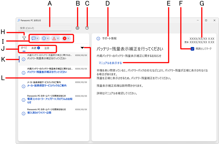The height and width of the screenshot is (144, 219).
Task: Remove the warning triangle filter chip
Action: (x=58, y=39)
